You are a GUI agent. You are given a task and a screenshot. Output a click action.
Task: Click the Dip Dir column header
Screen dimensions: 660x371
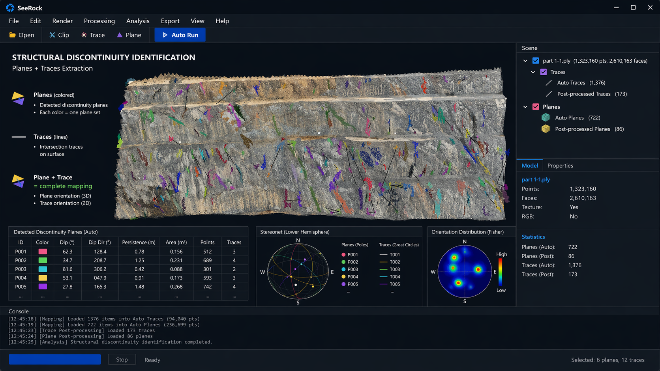tap(99, 242)
